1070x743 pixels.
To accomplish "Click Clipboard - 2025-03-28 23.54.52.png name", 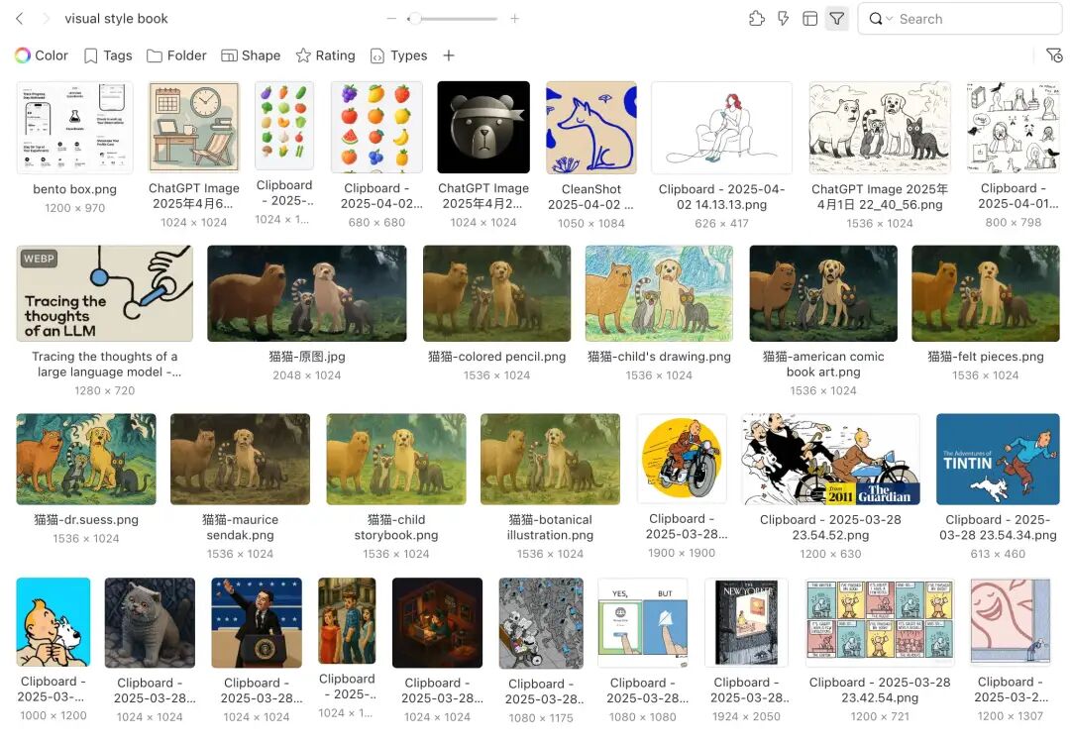I will [x=830, y=527].
